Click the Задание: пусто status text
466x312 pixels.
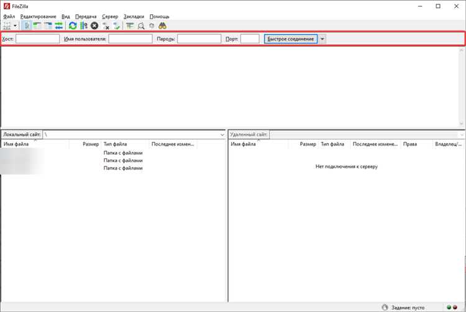tap(408, 308)
